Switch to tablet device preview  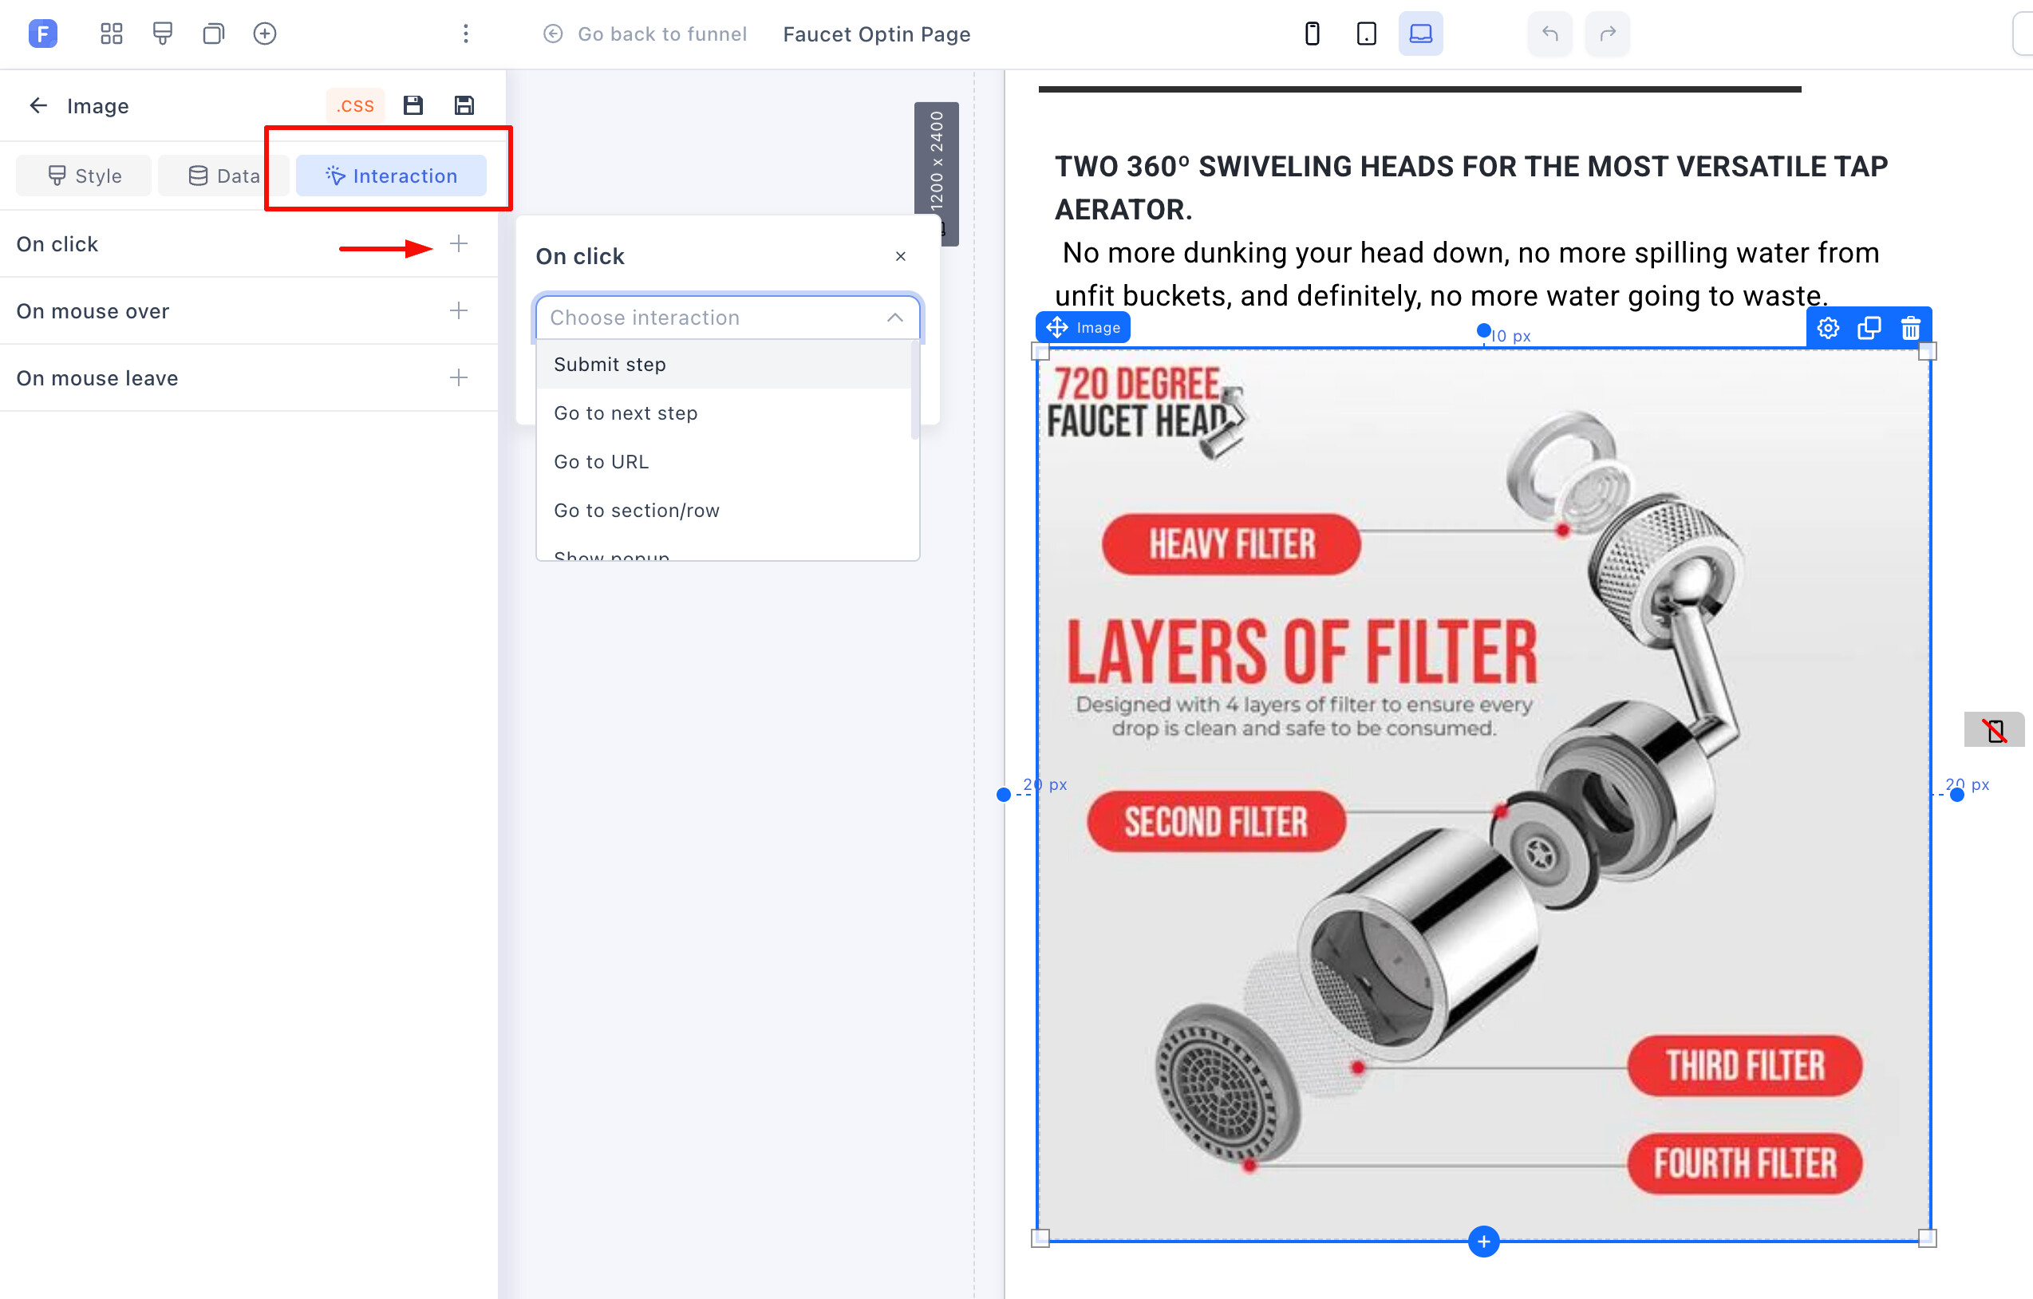pos(1366,34)
